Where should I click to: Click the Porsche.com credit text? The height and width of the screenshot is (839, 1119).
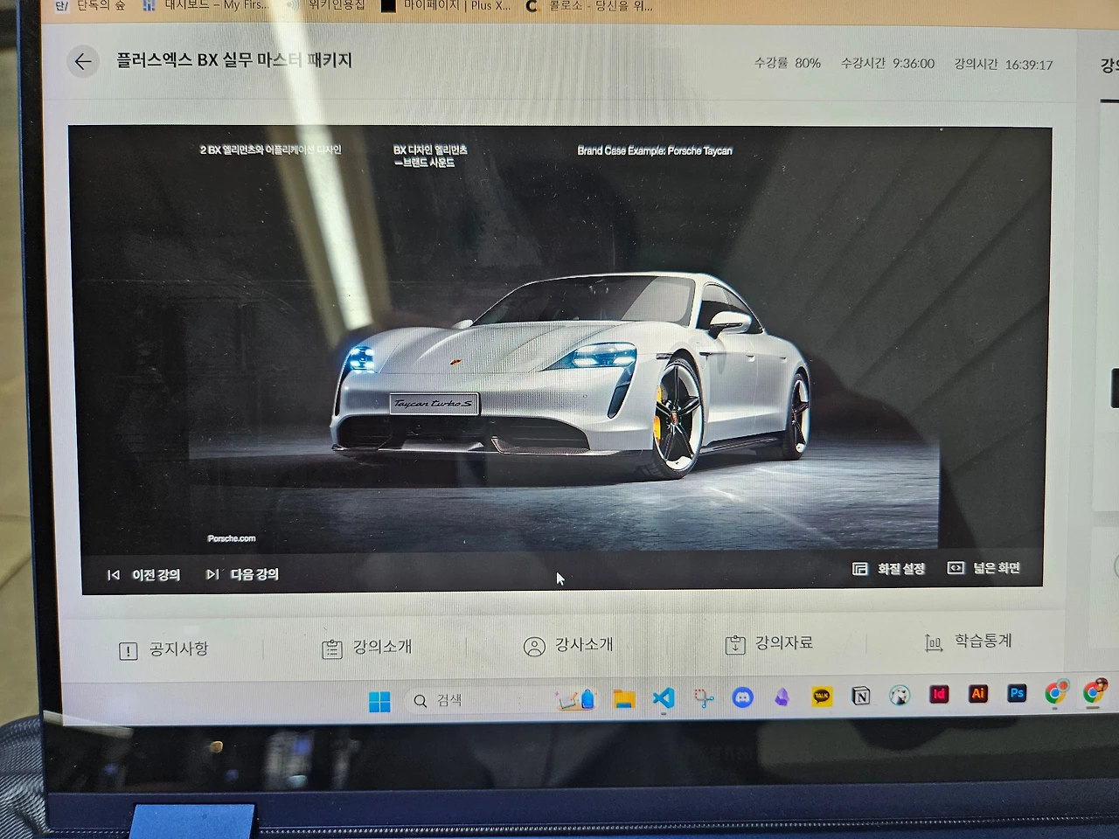tap(232, 538)
